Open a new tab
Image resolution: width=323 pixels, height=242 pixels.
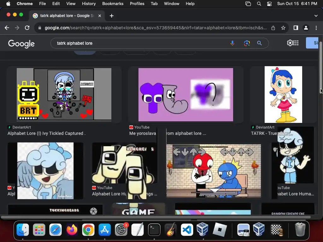(112, 16)
